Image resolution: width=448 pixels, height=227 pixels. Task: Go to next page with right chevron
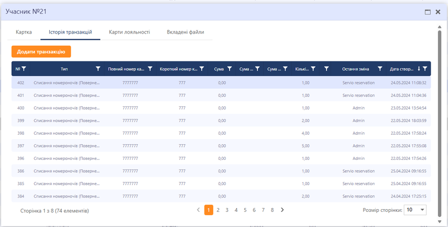pos(282,210)
